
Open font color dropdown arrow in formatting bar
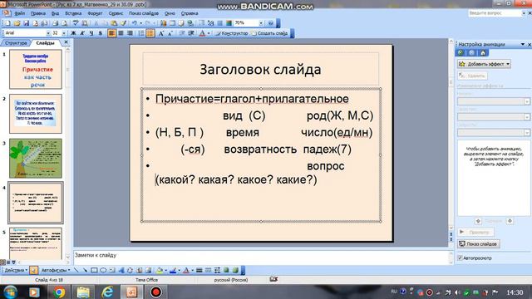(x=209, y=33)
